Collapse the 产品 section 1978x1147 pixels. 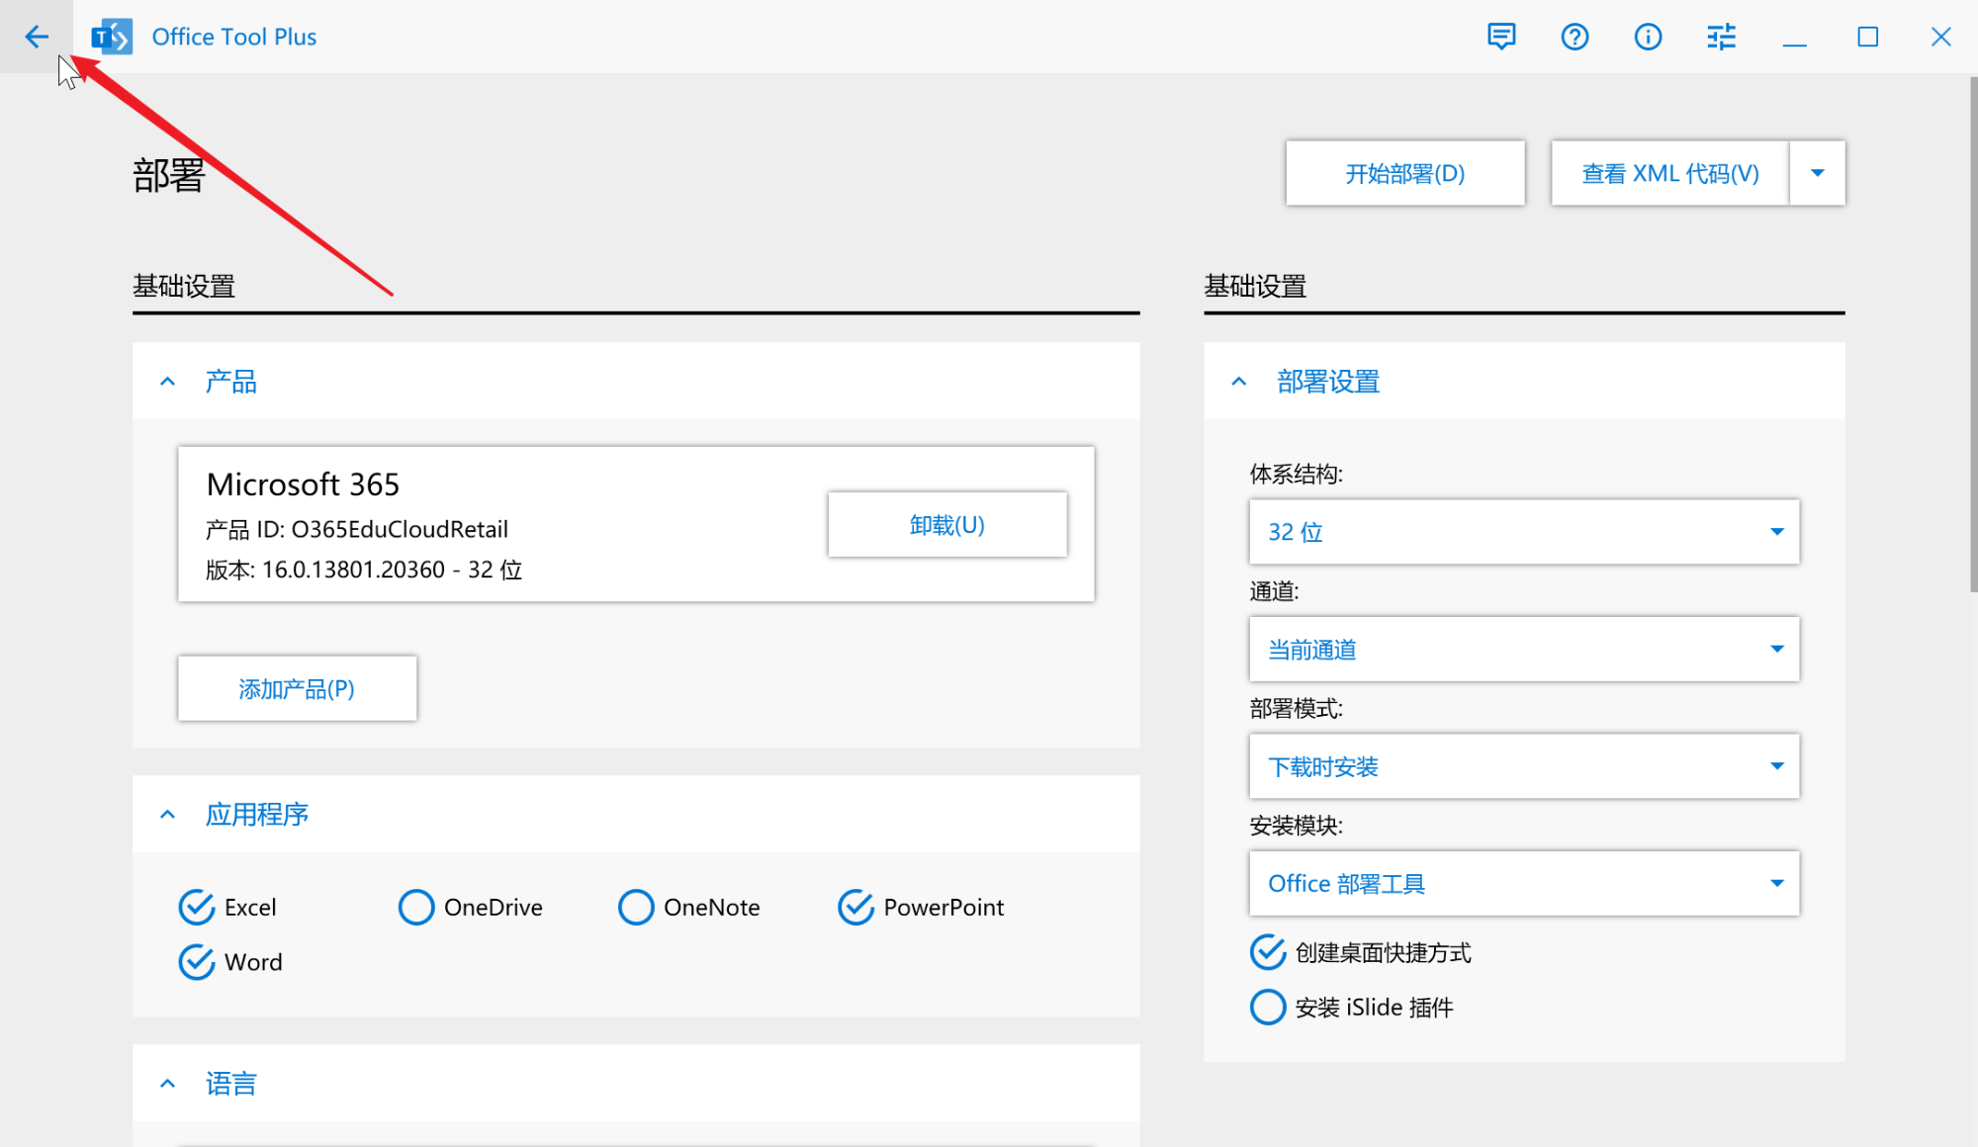(168, 382)
